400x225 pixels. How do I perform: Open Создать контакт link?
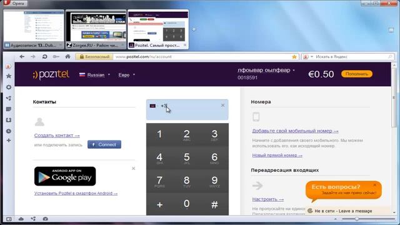57,136
